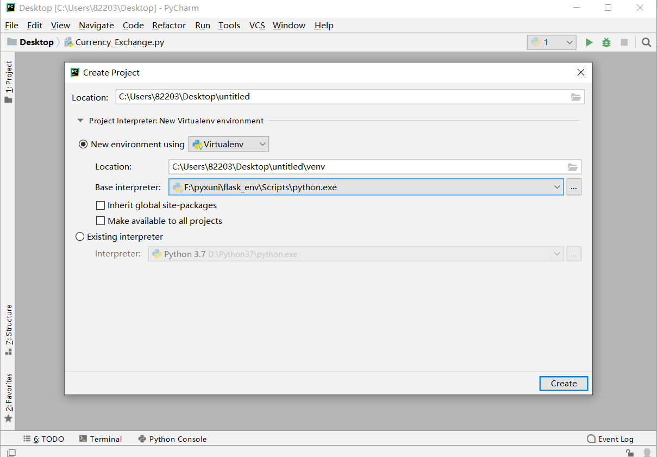Click the venv Location path field

(x=375, y=167)
